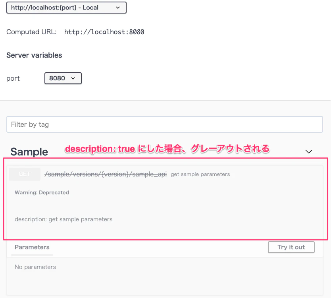Click the computed URL http://localhost:8080
This screenshot has width=331, height=298.
click(104, 32)
